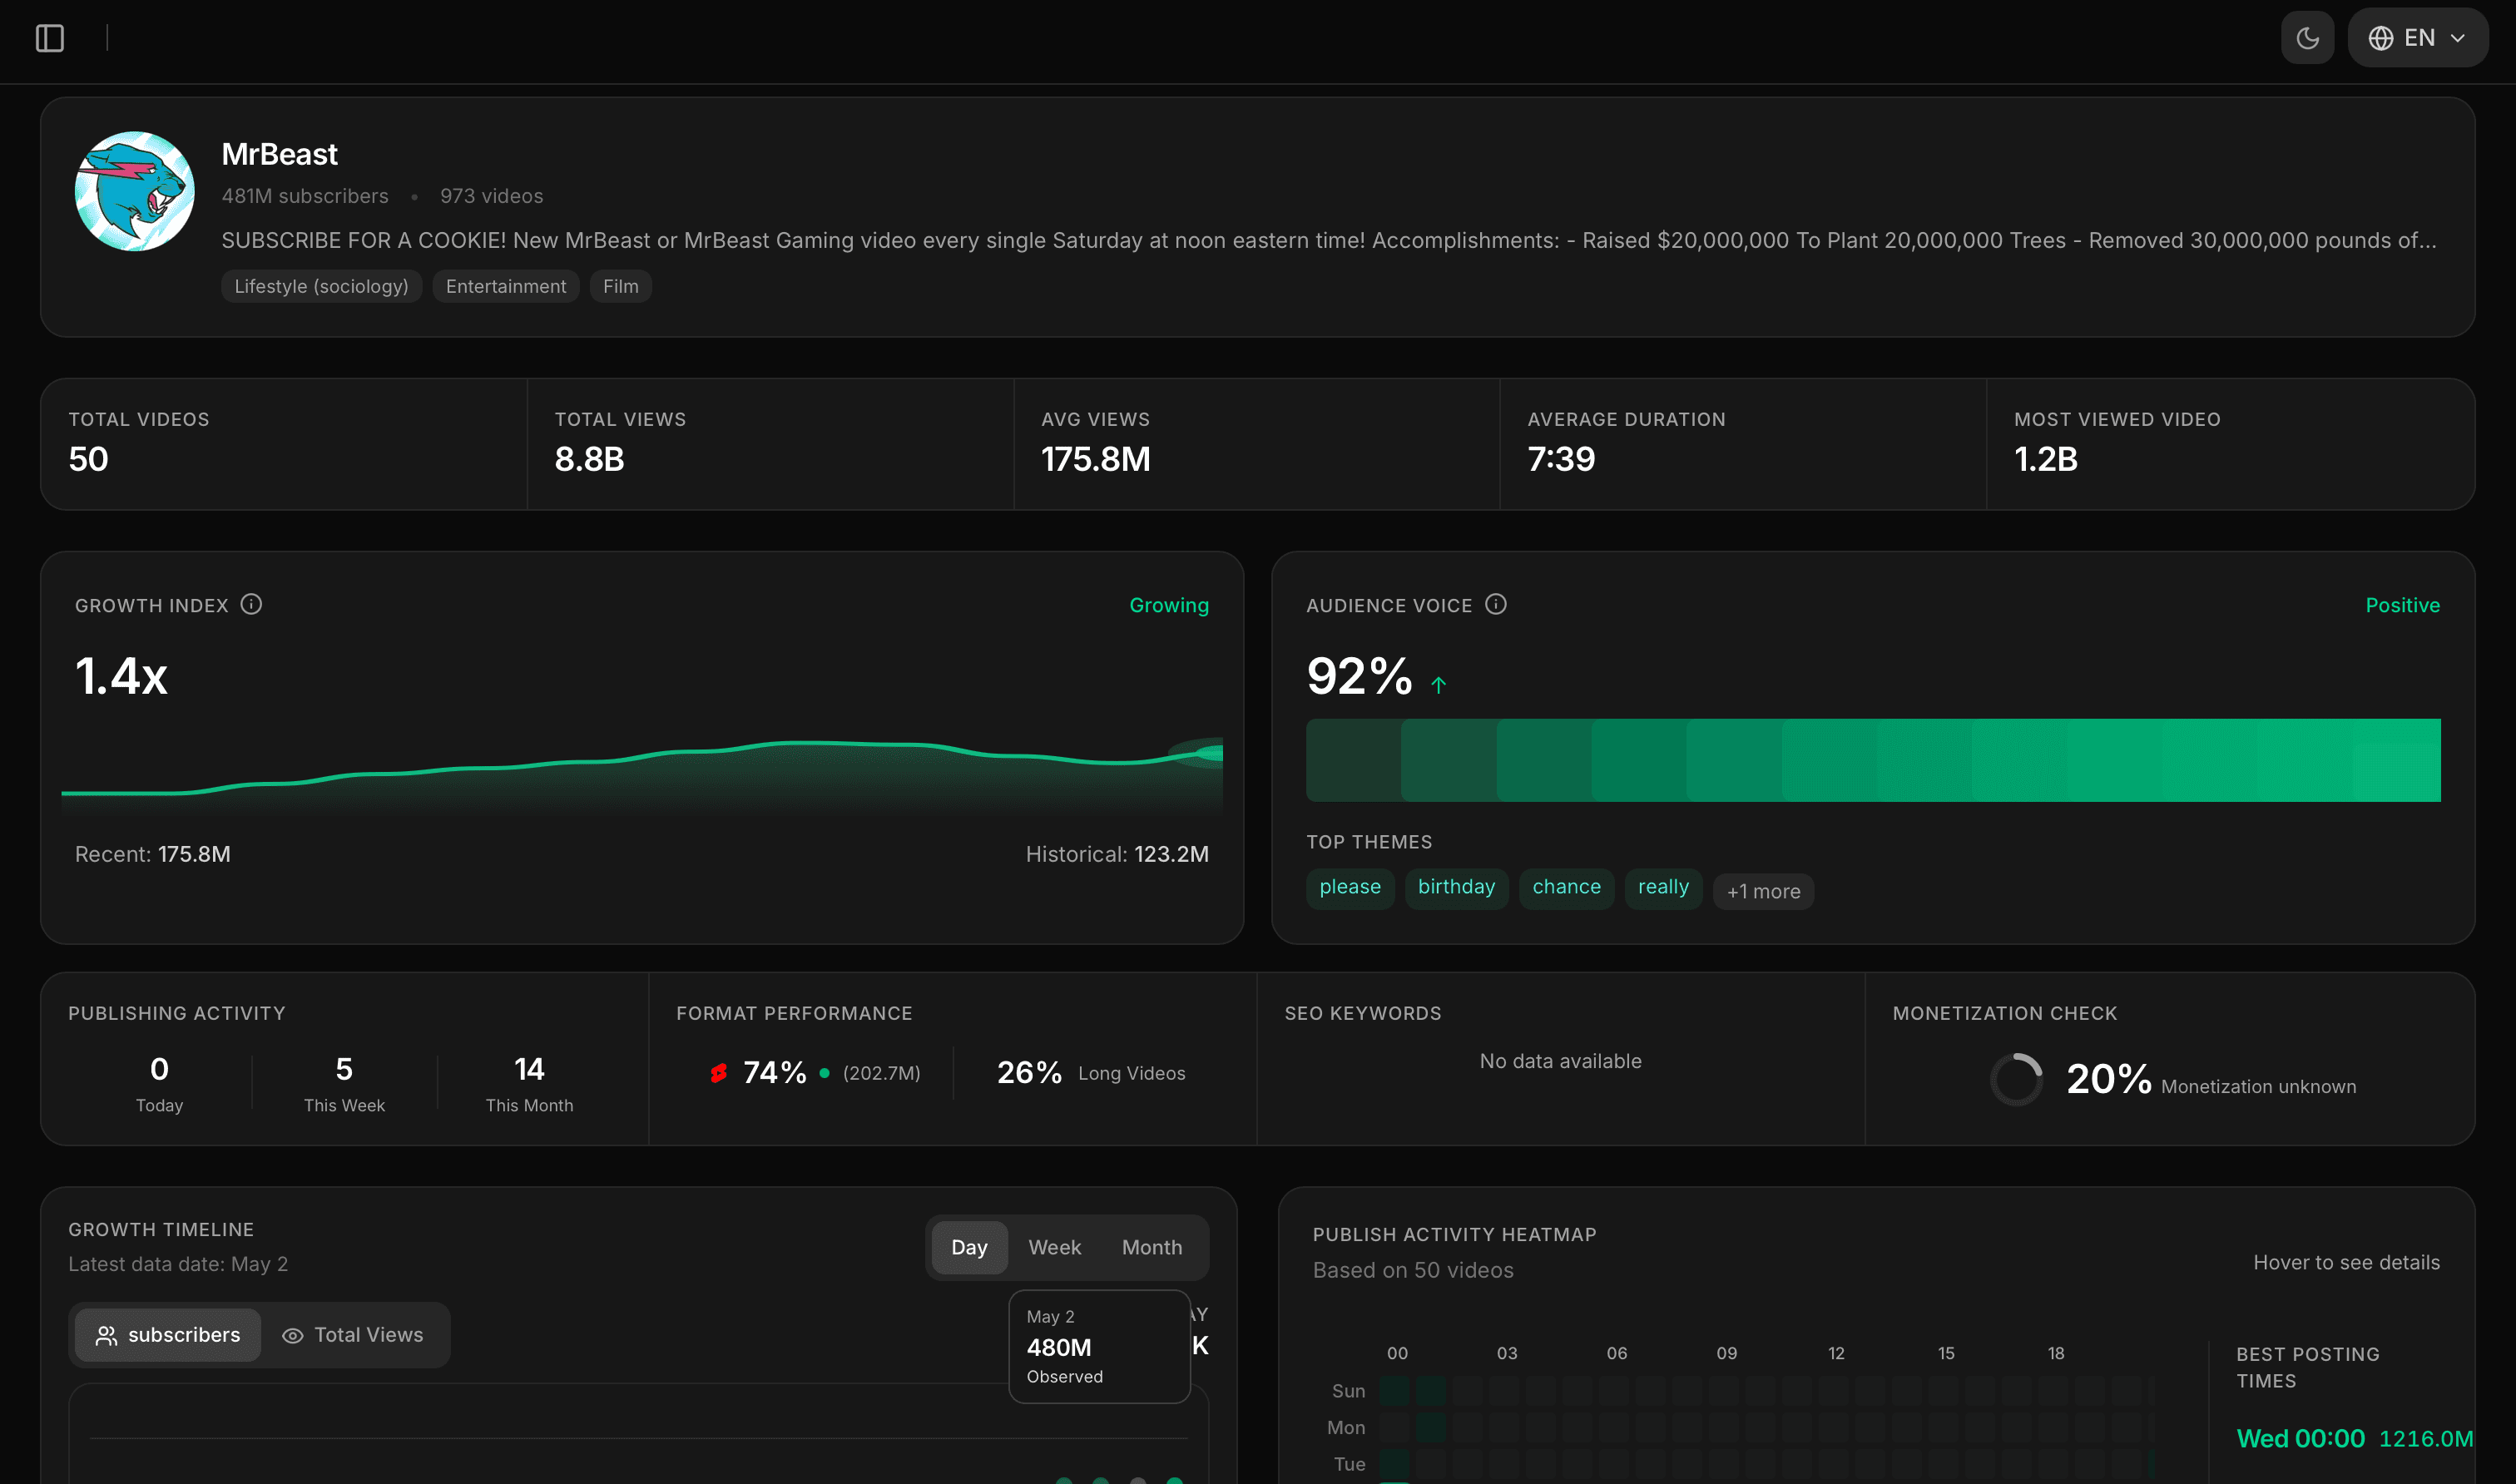Open the MrBeast channel name
2516x1484 pixels.
point(279,154)
